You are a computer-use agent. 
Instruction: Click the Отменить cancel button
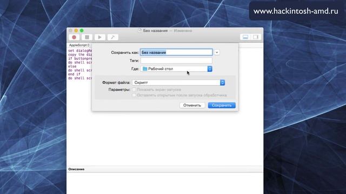click(192, 106)
